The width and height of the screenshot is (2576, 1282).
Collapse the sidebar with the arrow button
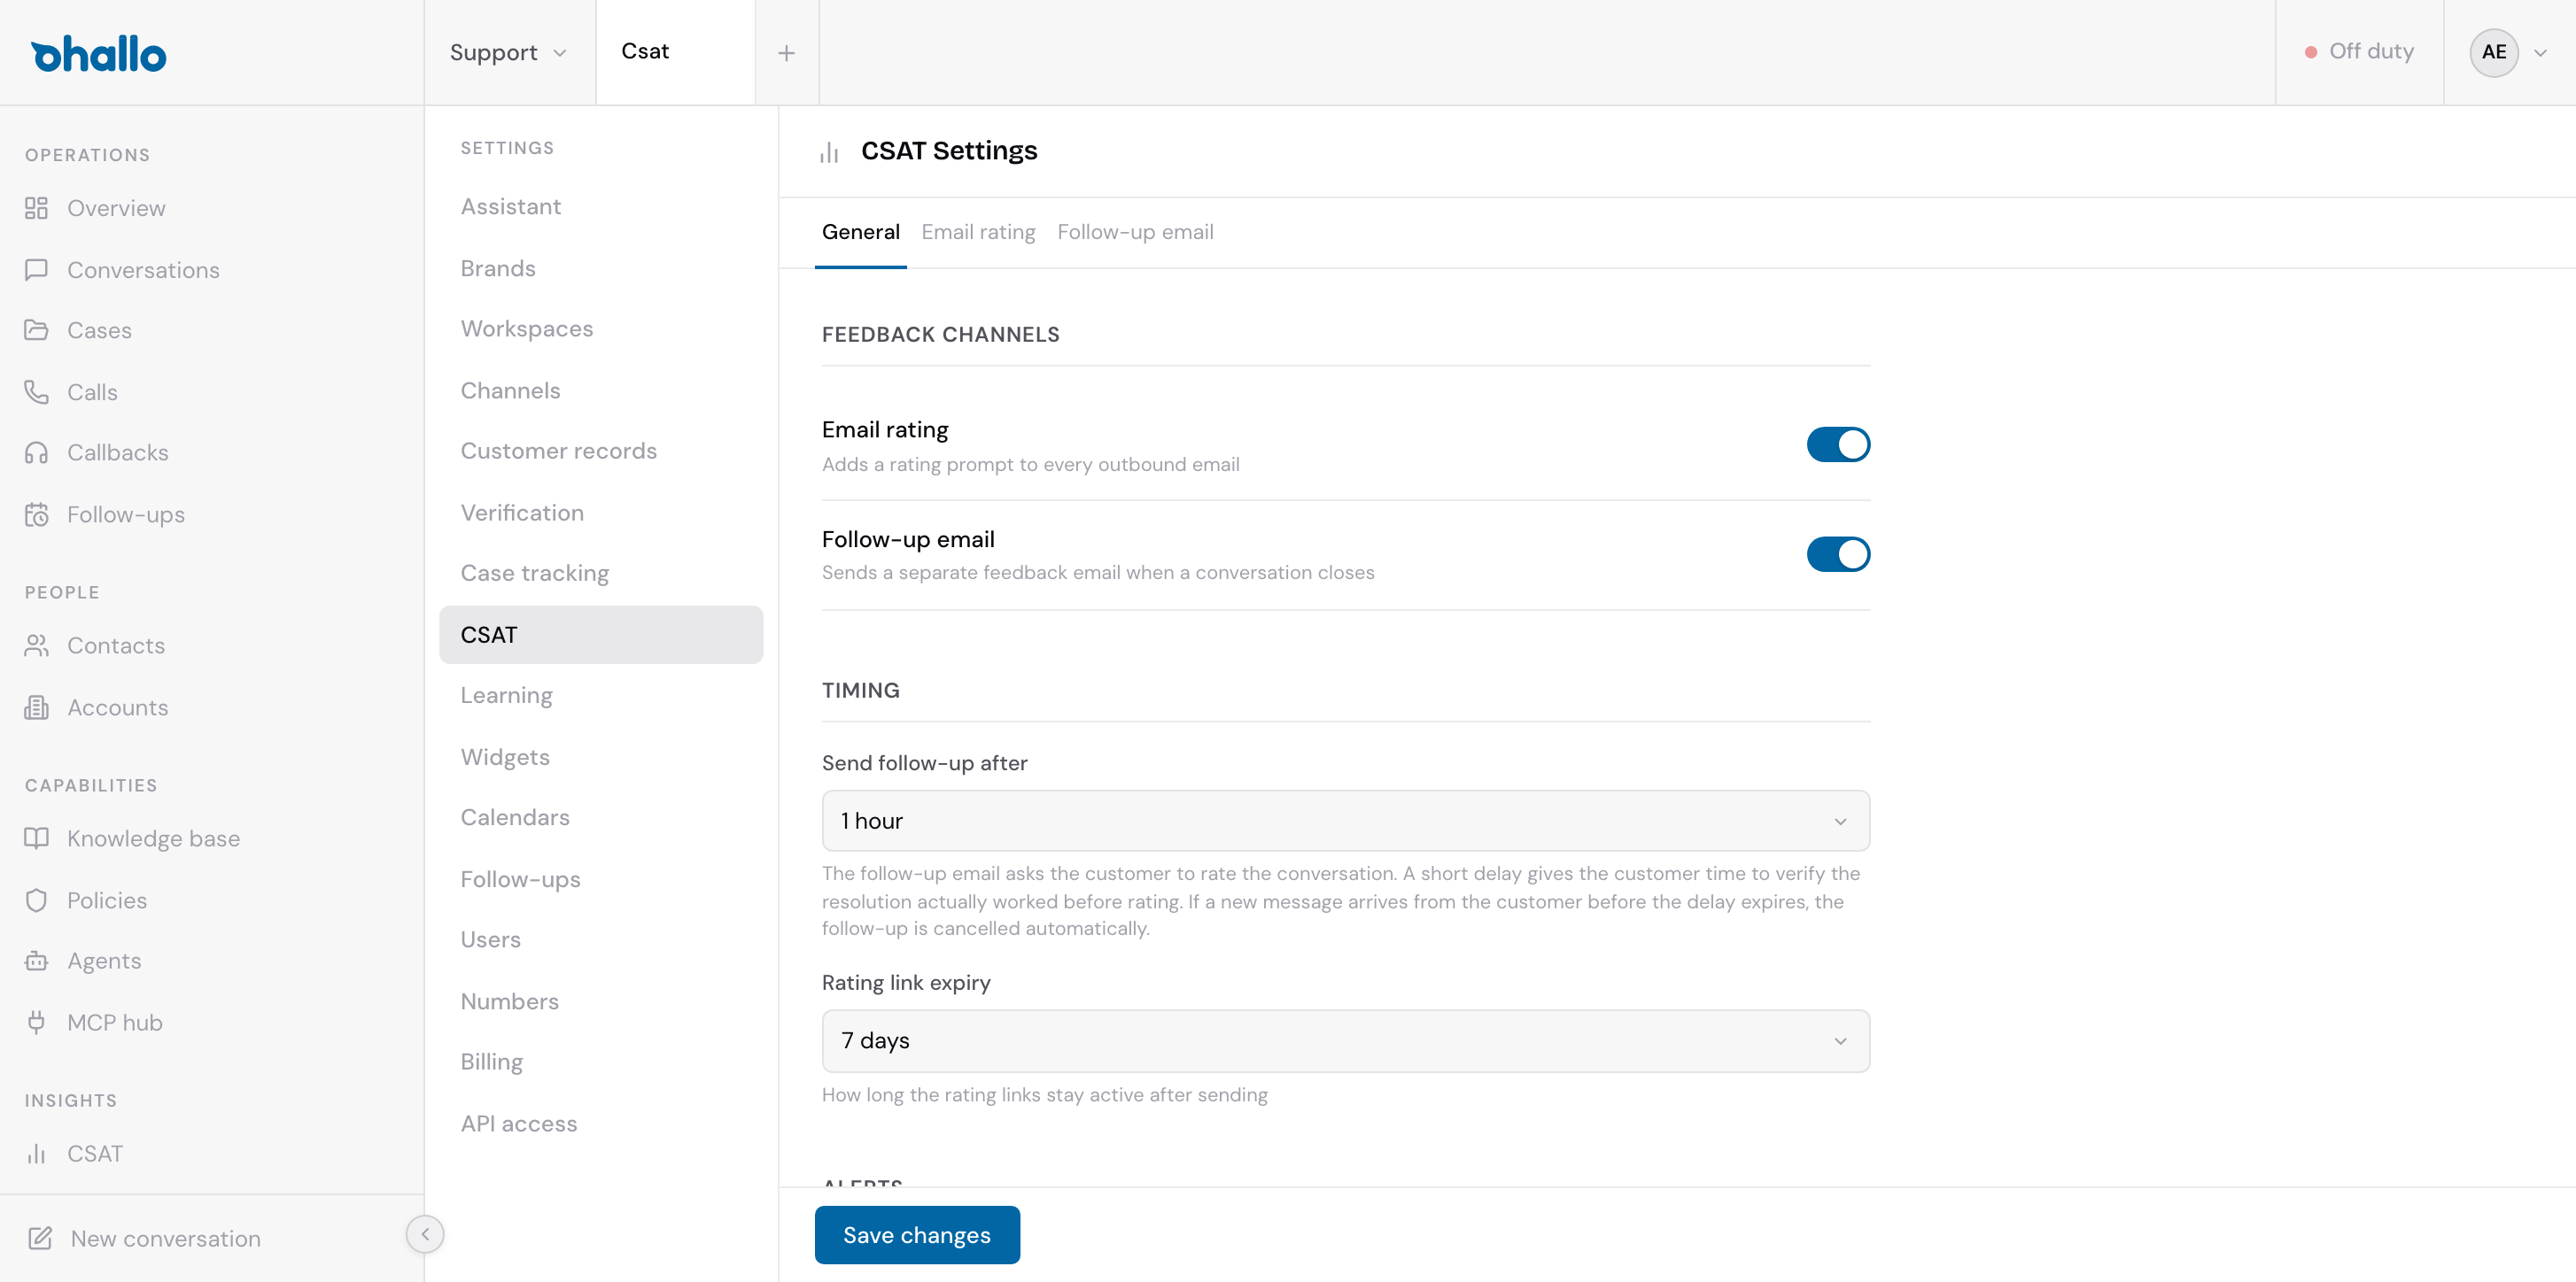[x=425, y=1234]
